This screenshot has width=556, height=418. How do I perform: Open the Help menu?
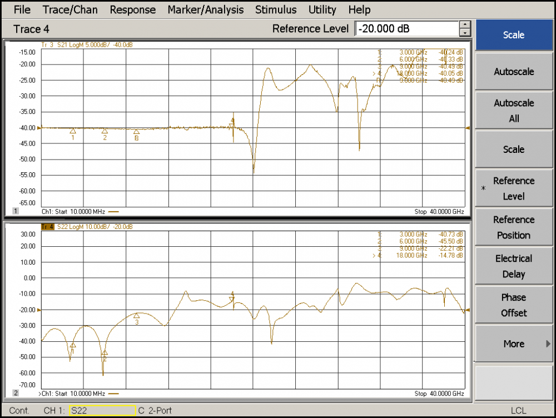[359, 9]
